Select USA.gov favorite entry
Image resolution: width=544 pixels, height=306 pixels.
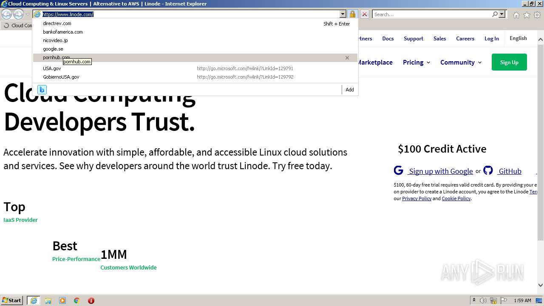[x=195, y=68]
